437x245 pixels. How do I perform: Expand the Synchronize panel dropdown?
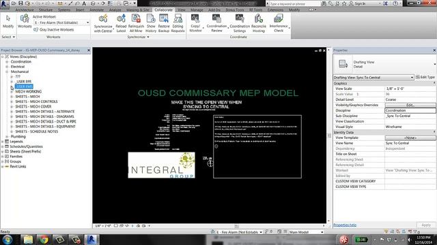139,37
